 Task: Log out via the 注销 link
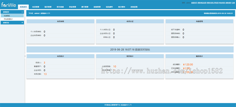233,3
